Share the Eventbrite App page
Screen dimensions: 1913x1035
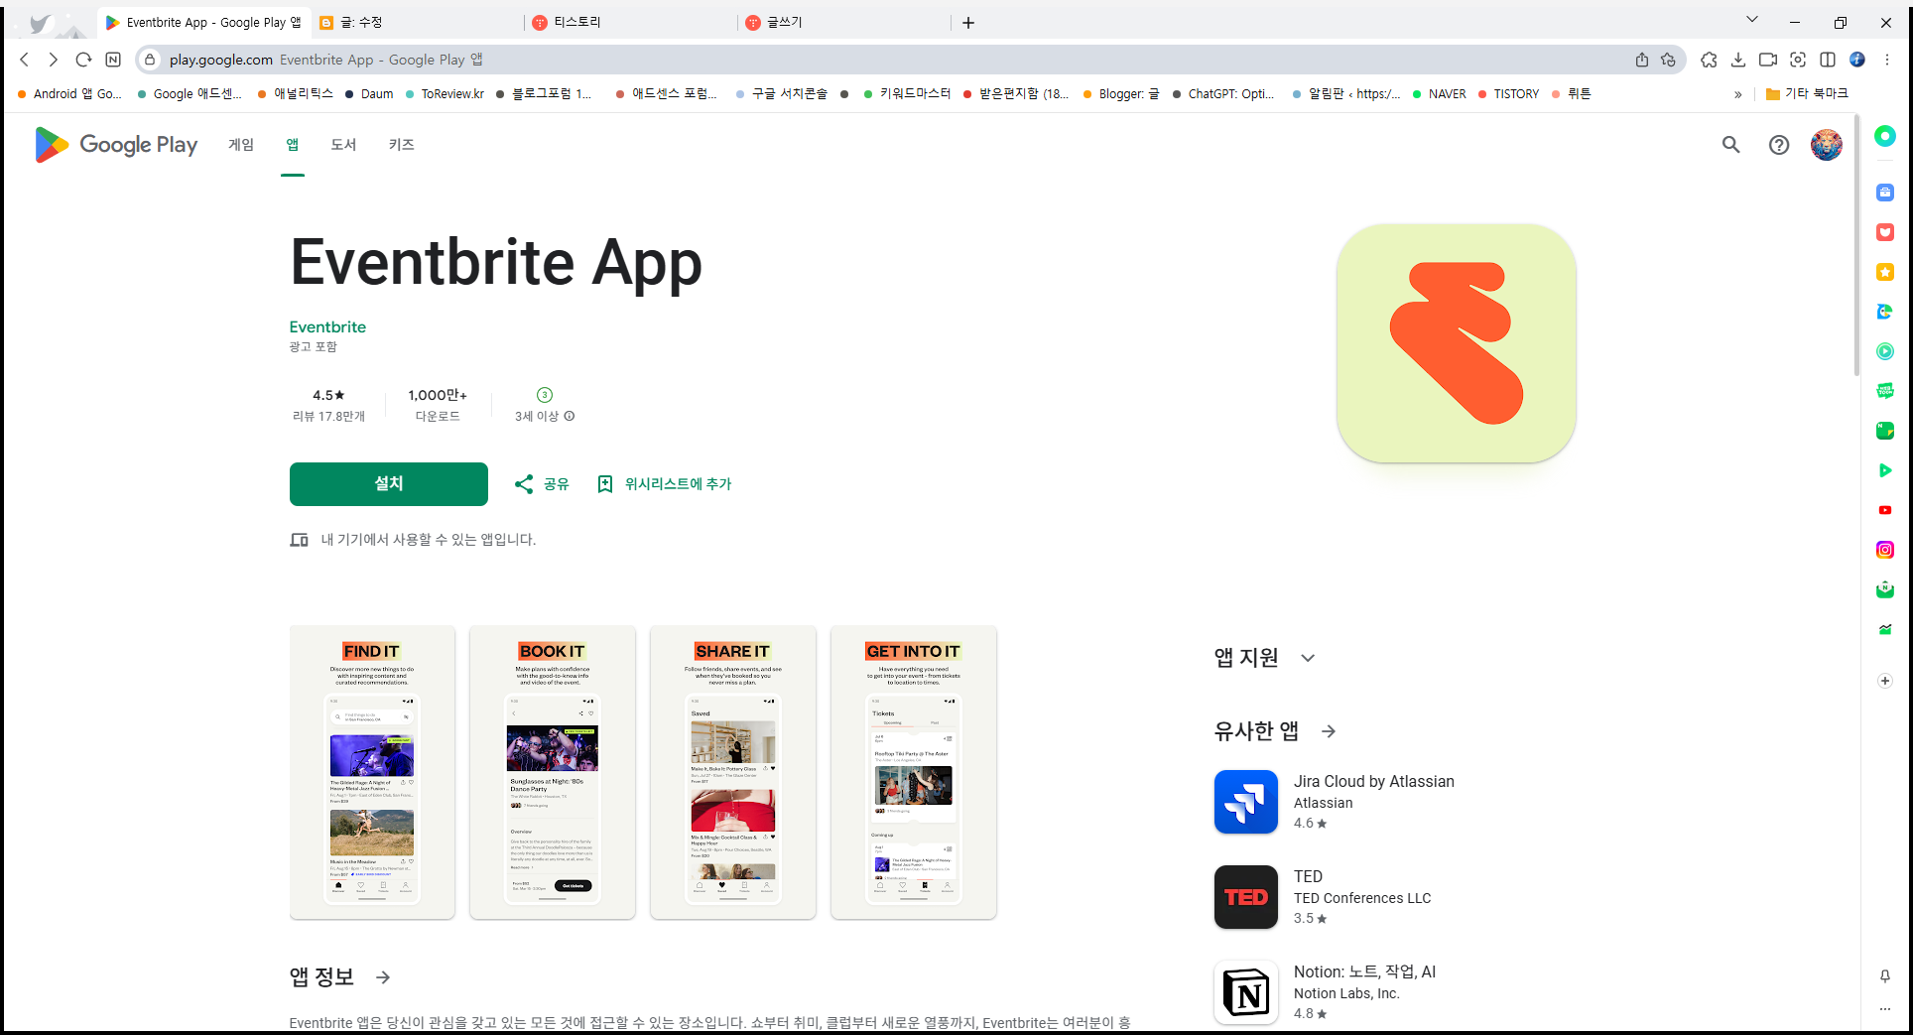click(541, 484)
